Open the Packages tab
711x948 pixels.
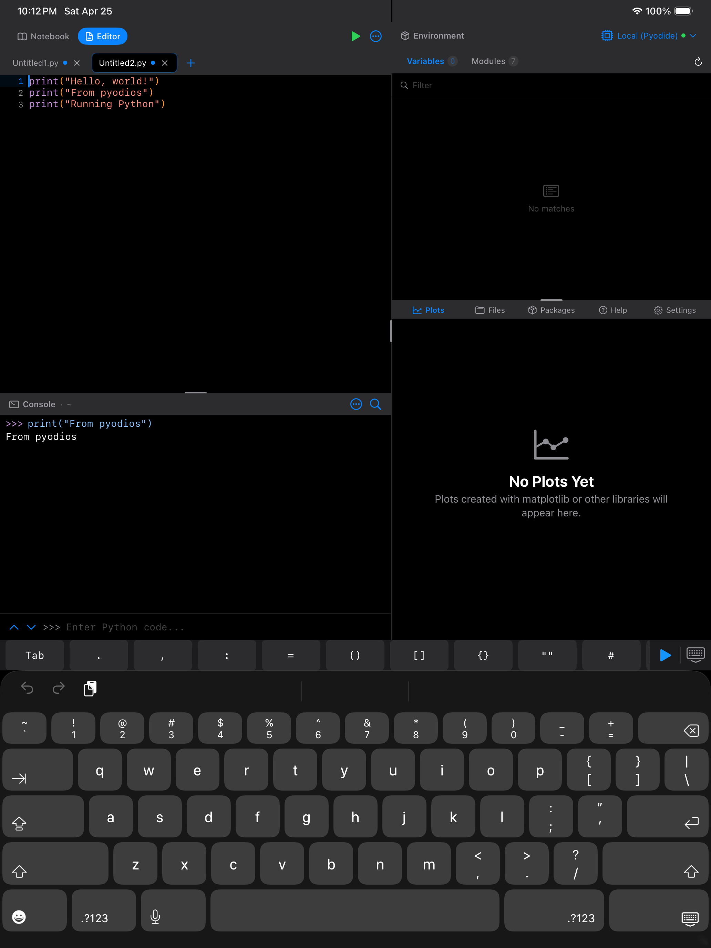[551, 310]
